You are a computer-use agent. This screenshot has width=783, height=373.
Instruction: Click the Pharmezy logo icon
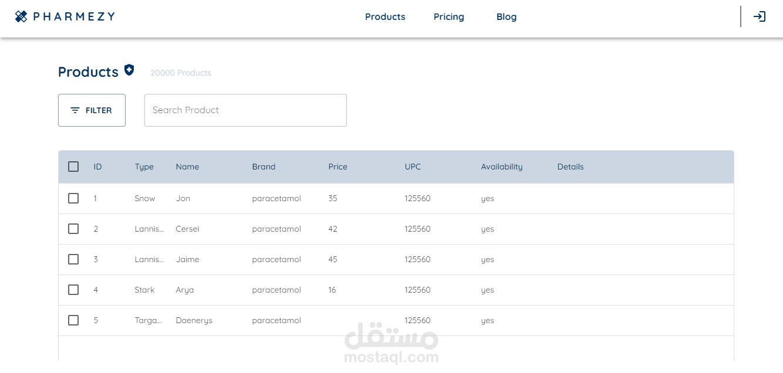point(21,16)
